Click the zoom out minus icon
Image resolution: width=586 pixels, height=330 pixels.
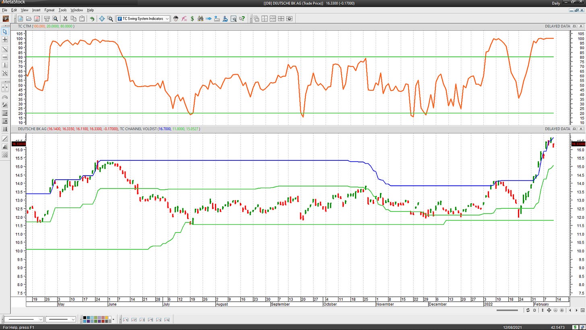555,310
